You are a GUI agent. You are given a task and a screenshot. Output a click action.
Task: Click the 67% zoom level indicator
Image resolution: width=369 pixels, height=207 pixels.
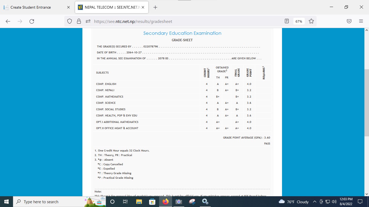point(299,21)
